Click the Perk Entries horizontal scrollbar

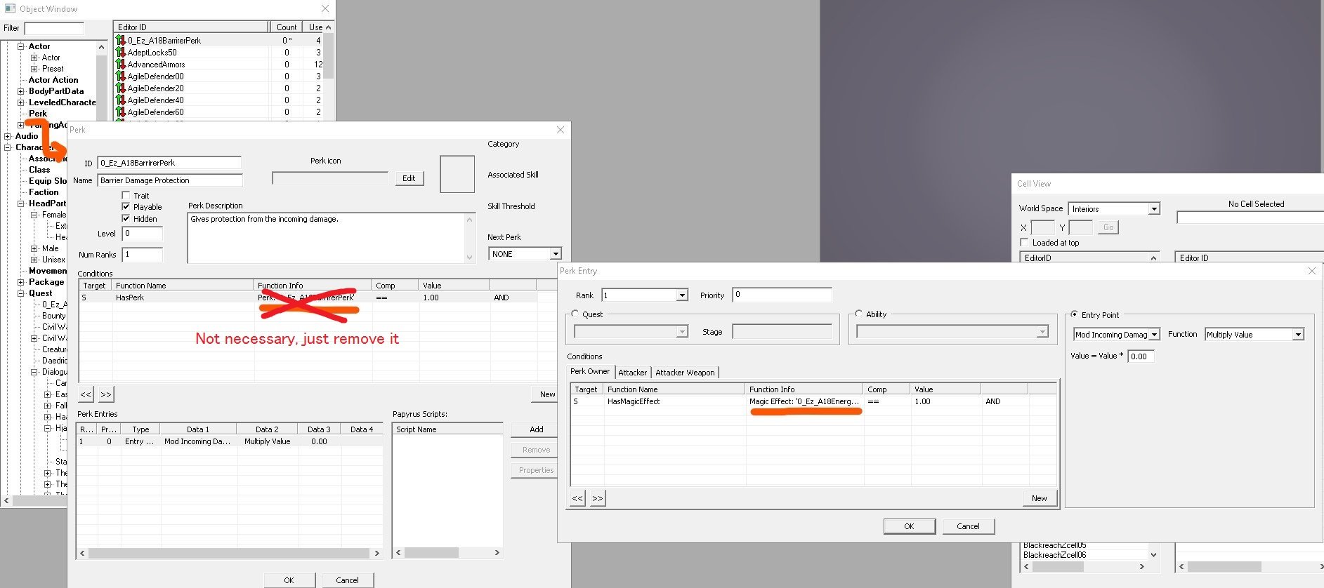[229, 553]
